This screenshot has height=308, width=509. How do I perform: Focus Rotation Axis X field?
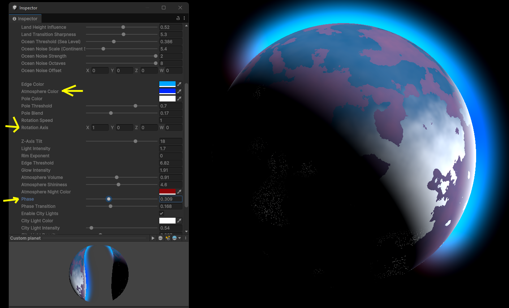[x=100, y=127]
